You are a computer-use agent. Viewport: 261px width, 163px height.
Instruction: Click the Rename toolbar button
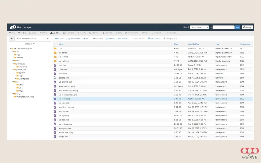click(x=107, y=33)
